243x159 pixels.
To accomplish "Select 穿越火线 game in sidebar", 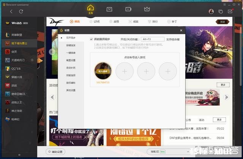I will pyautogui.click(x=19, y=77).
